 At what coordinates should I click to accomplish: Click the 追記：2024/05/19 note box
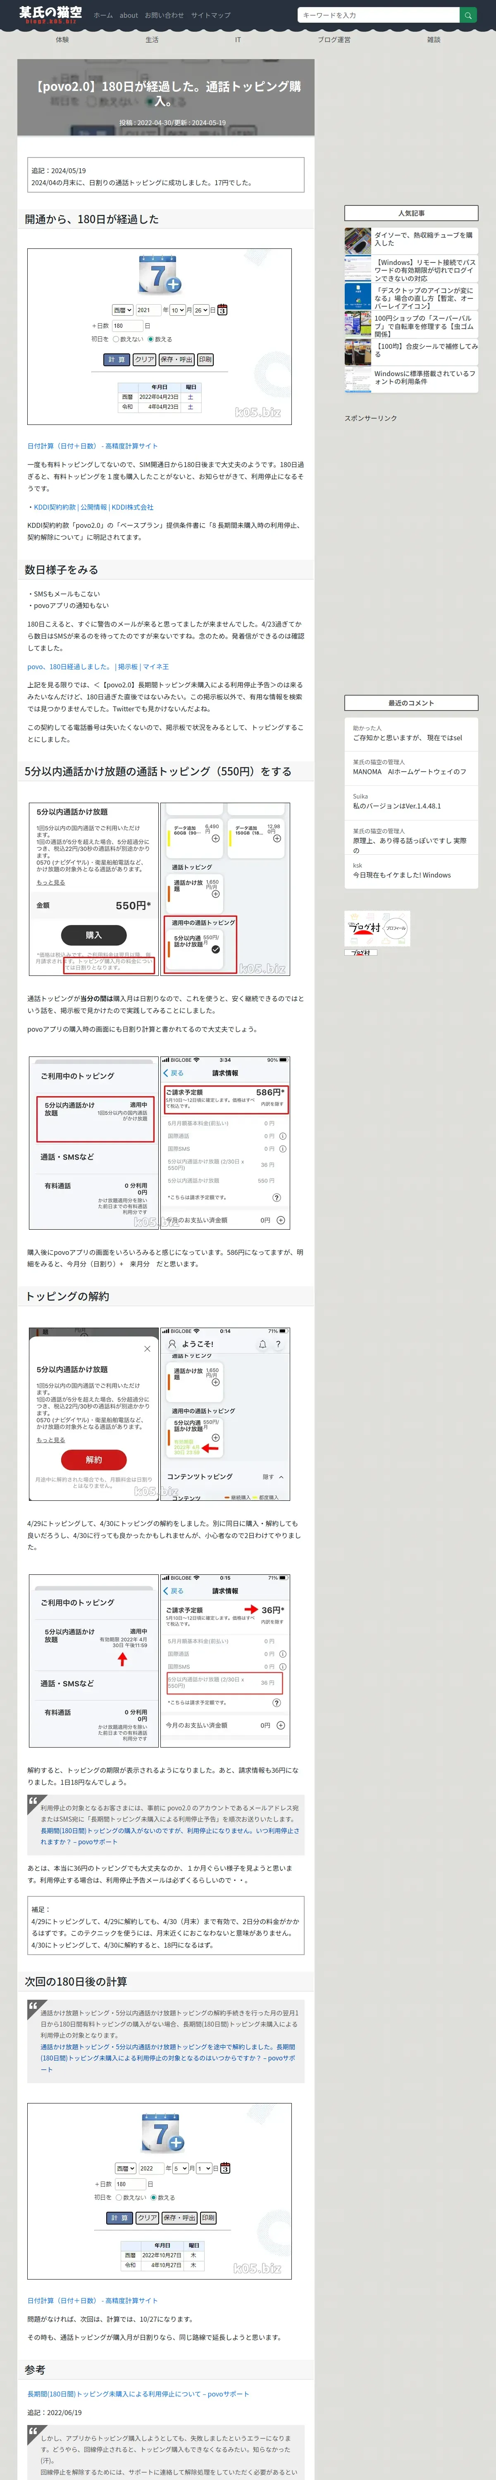166,176
